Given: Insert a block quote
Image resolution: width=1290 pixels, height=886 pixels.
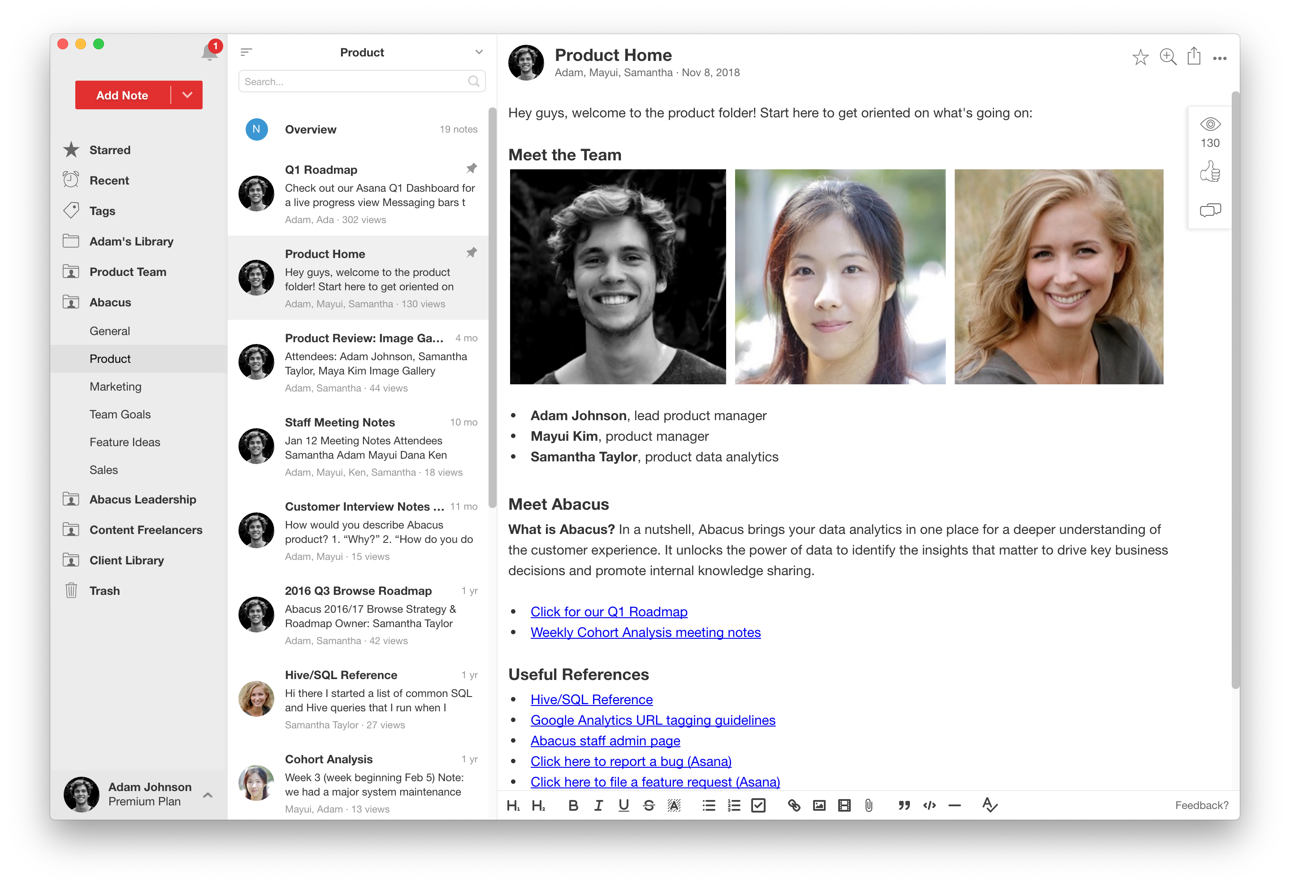Looking at the screenshot, I should coord(904,805).
